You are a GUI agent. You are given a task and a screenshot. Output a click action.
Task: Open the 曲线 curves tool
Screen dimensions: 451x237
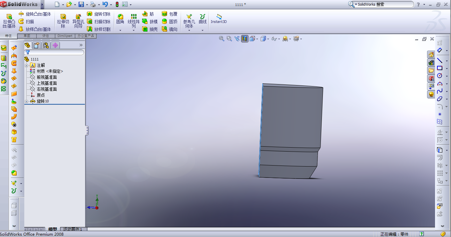(202, 19)
